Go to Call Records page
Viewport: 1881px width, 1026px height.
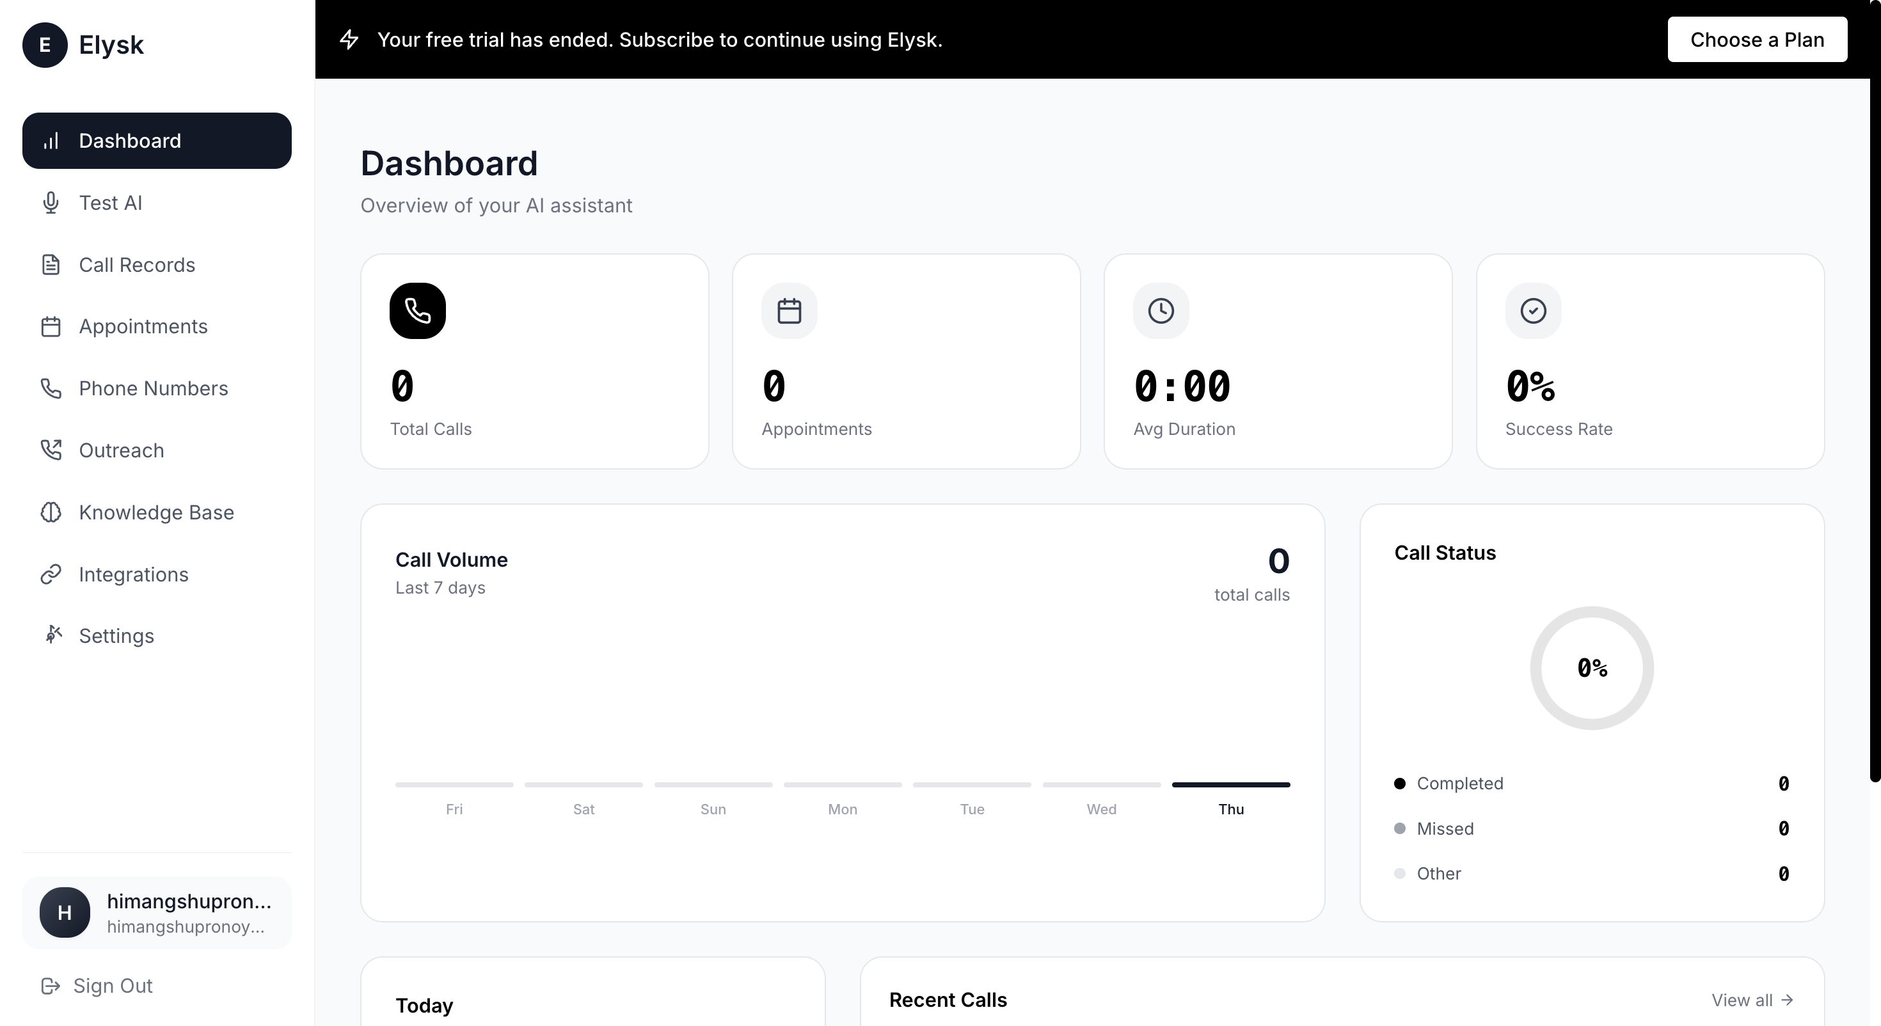pos(136,264)
